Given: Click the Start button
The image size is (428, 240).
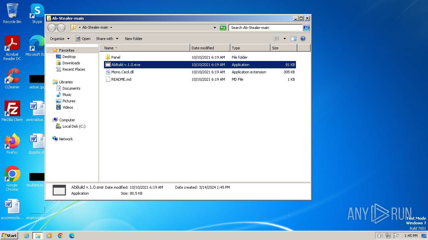Looking at the screenshot, I should point(9,236).
